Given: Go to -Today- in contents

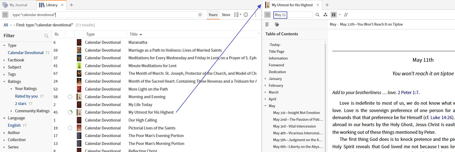Looking at the screenshot, I should click(274, 45).
